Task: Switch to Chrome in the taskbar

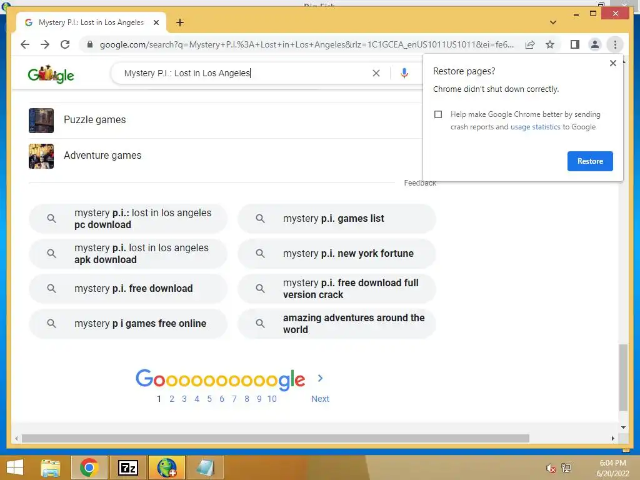Action: pyautogui.click(x=89, y=467)
